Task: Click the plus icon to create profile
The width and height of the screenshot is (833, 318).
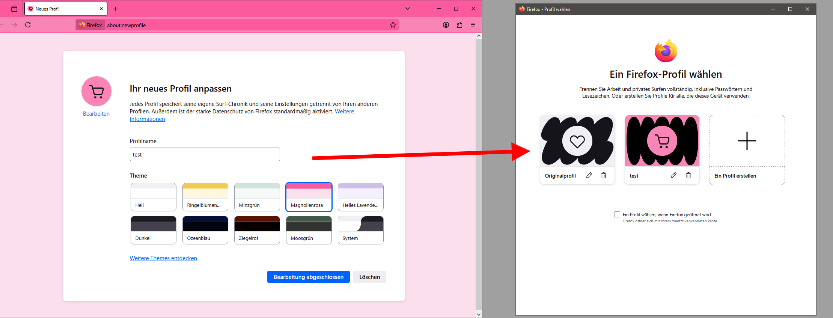Action: [747, 141]
